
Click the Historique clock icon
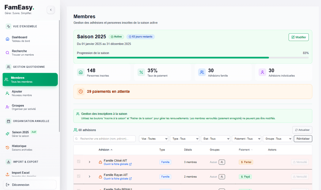coord(7,147)
